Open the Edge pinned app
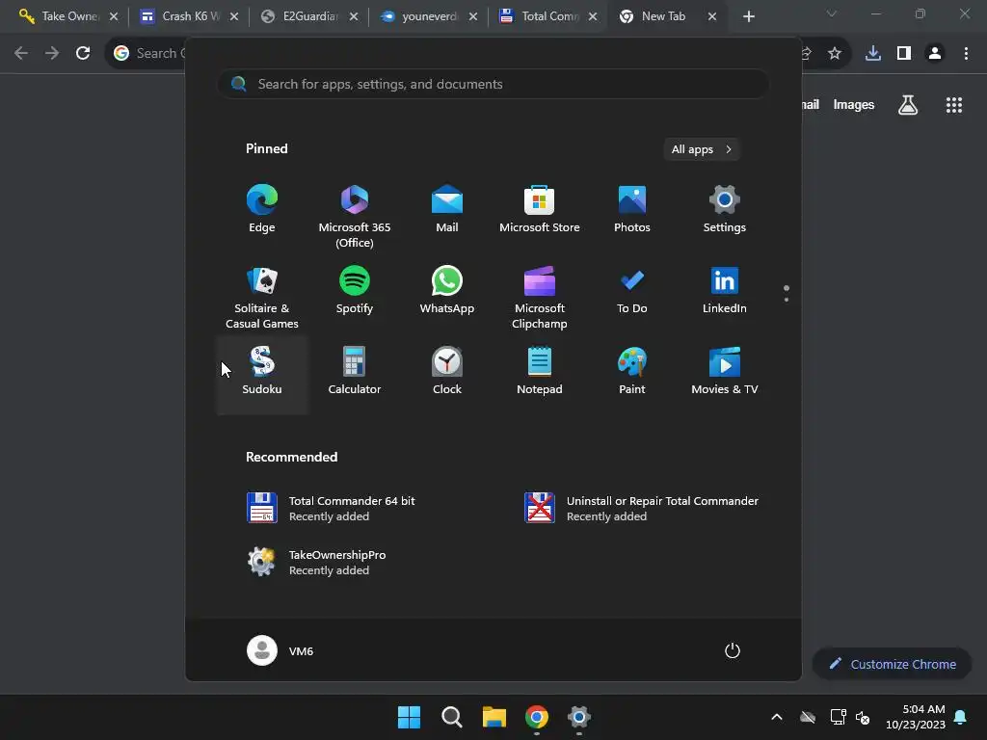The image size is (987, 740). (x=262, y=209)
